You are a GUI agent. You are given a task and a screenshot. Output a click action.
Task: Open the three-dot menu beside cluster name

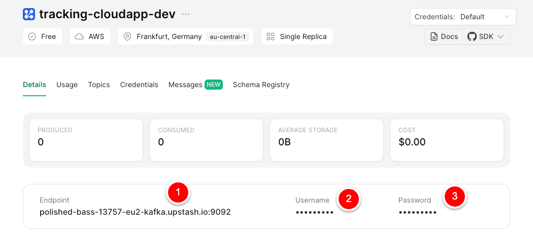pos(186,14)
